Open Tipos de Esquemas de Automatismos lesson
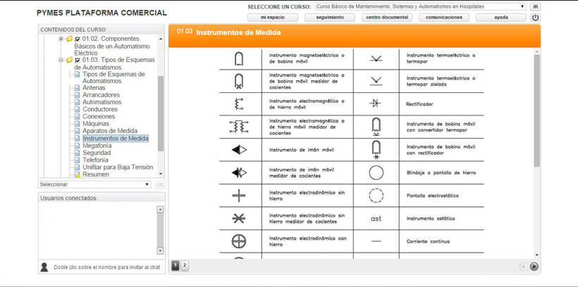The width and height of the screenshot is (578, 287). coord(114,77)
